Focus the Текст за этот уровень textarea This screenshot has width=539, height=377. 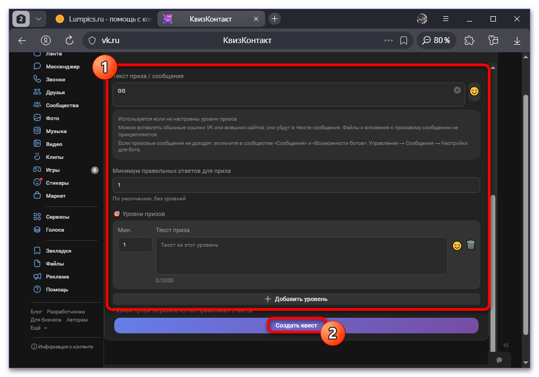tap(302, 256)
